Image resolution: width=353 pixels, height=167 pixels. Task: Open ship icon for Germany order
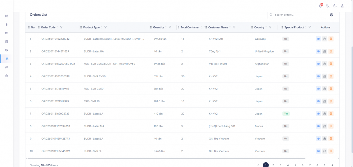coord(325,39)
